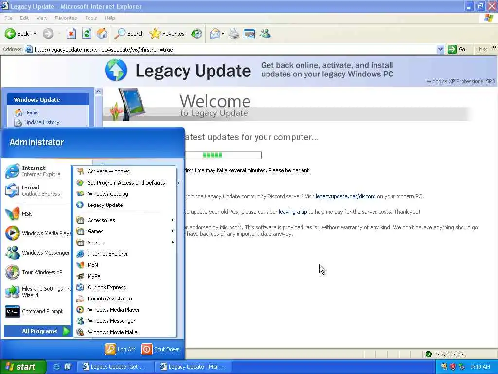Click the Log Off button
The width and height of the screenshot is (498, 374).
point(120,349)
